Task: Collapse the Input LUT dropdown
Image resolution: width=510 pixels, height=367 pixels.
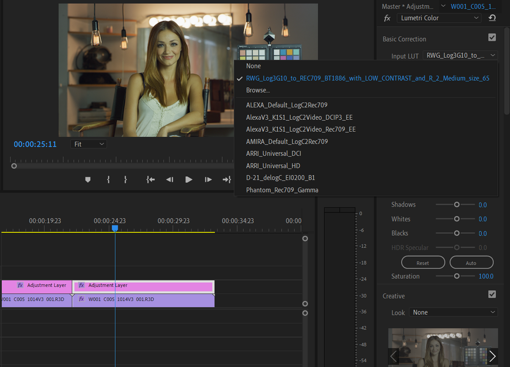Action: [x=460, y=56]
